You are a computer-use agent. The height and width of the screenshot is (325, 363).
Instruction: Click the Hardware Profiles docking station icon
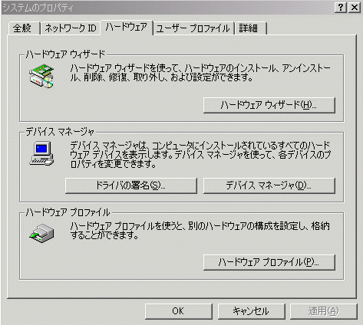41,233
